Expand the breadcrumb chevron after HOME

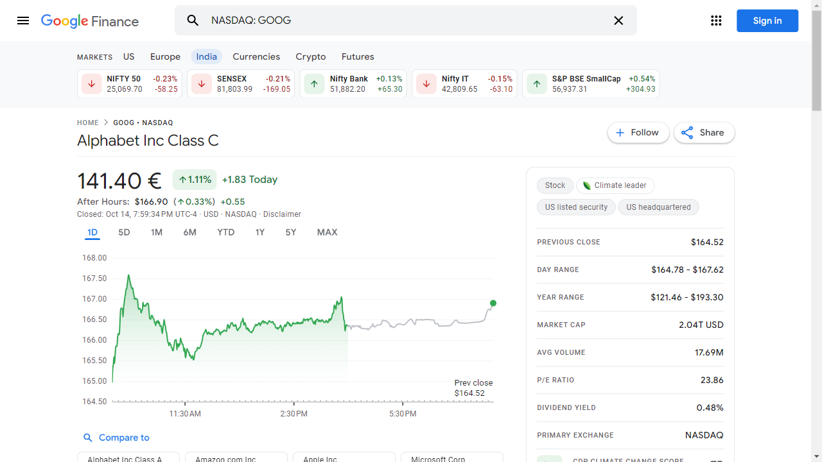click(x=105, y=123)
